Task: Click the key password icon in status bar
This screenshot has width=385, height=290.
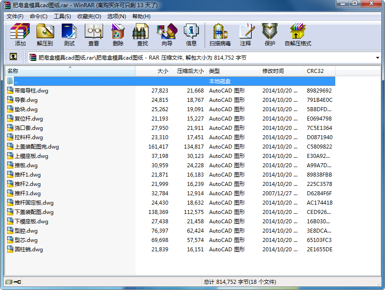Action: [x=17, y=282]
